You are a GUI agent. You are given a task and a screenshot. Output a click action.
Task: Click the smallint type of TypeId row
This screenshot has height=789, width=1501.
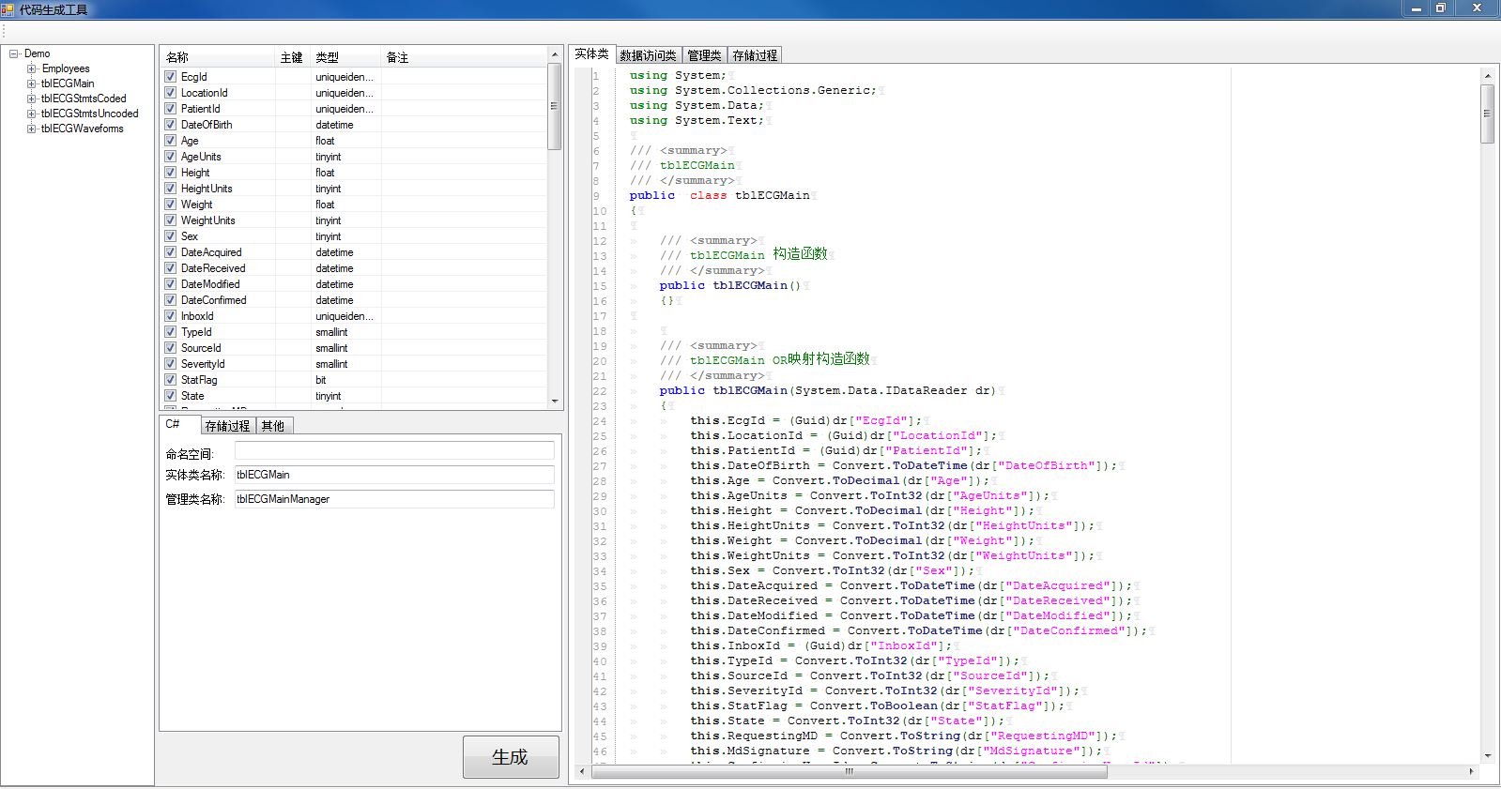[x=331, y=332]
